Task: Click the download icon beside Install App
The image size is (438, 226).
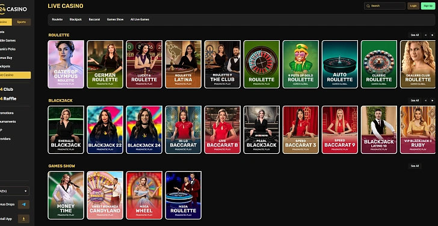Action: [x=23, y=219]
